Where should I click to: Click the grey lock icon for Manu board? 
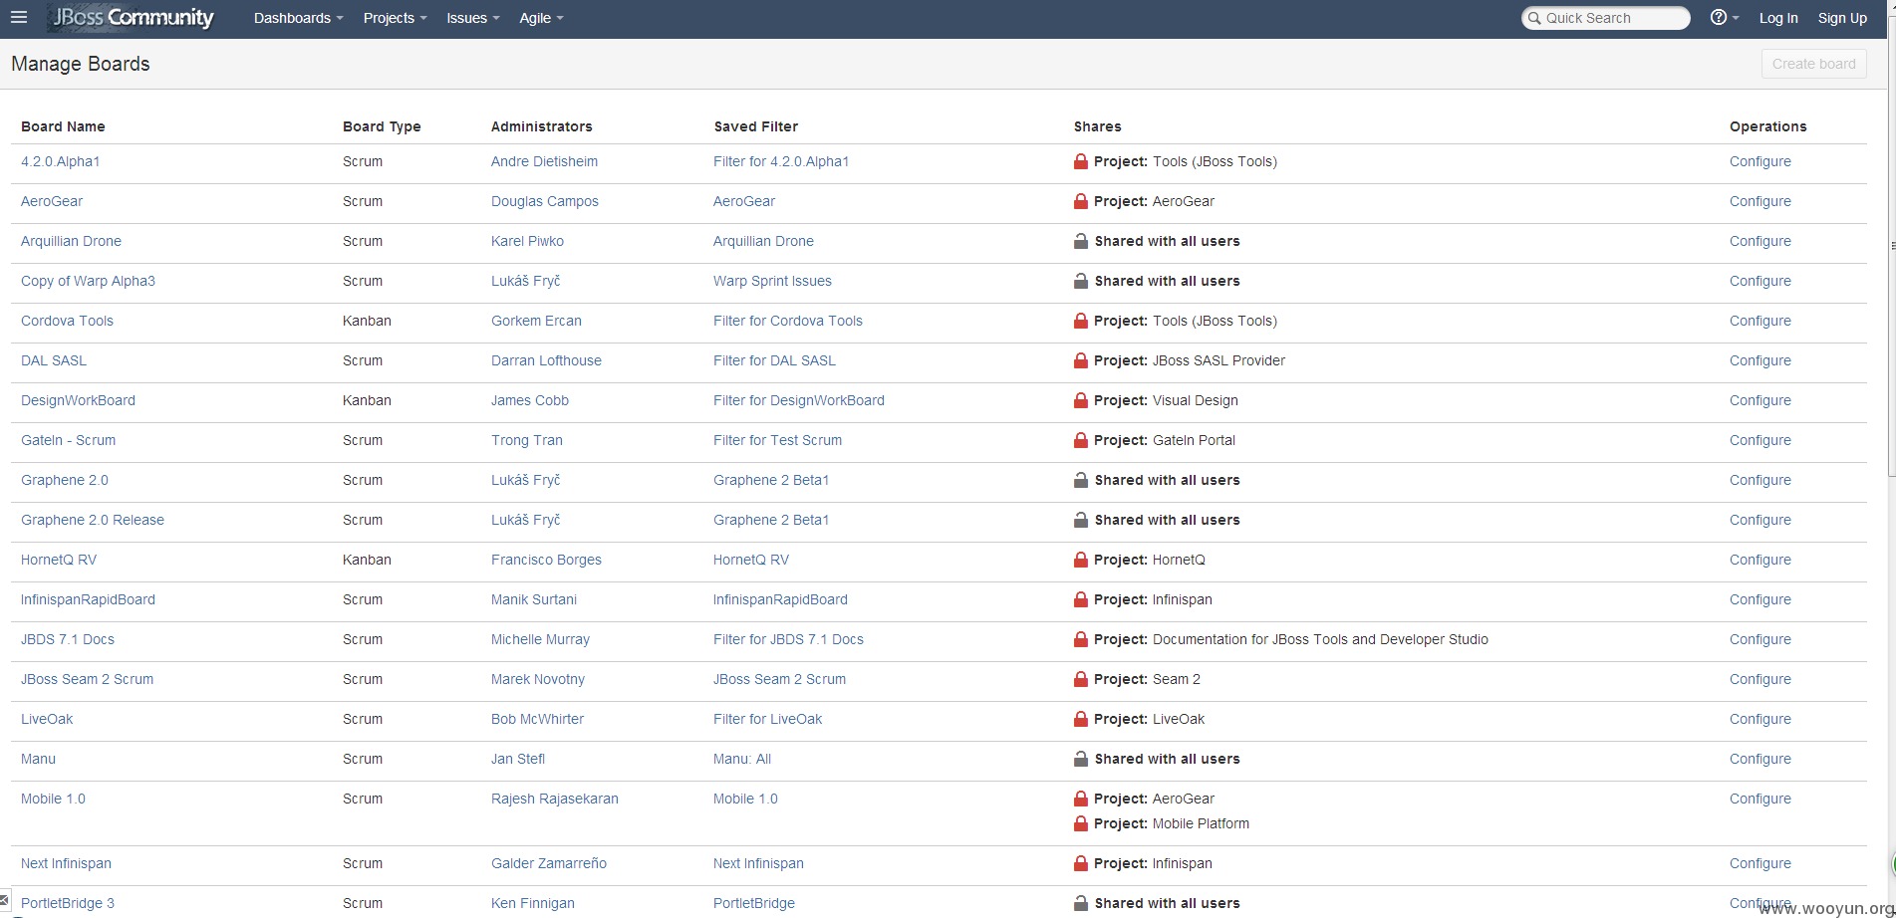[1080, 759]
